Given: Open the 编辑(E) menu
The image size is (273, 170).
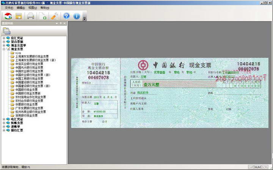Looking at the screenshot, I should [x=21, y=8].
